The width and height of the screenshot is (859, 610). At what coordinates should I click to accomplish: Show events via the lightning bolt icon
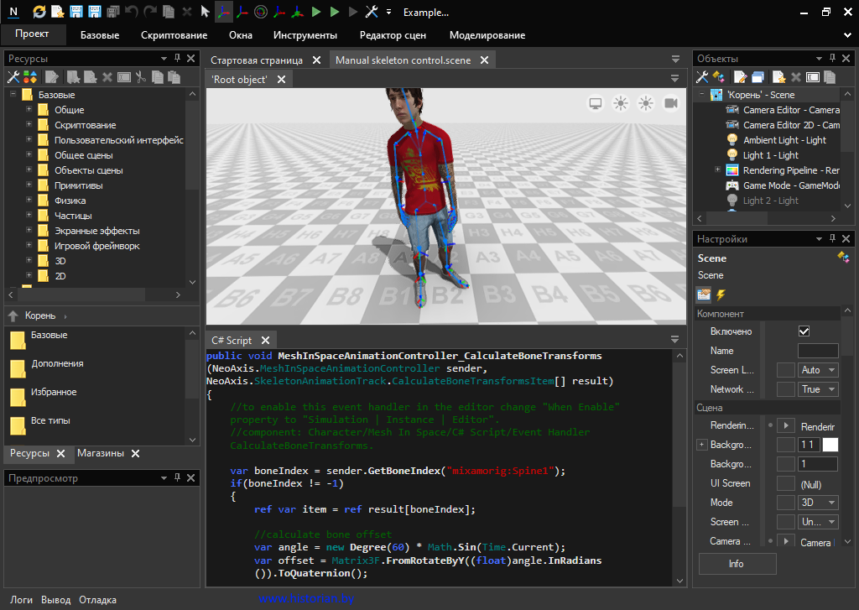(721, 295)
